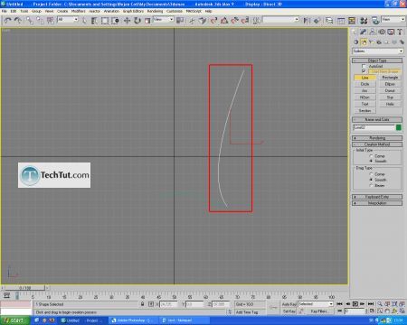This screenshot has width=407, height=325.
Task: Open the Customize menu
Action: point(175,11)
